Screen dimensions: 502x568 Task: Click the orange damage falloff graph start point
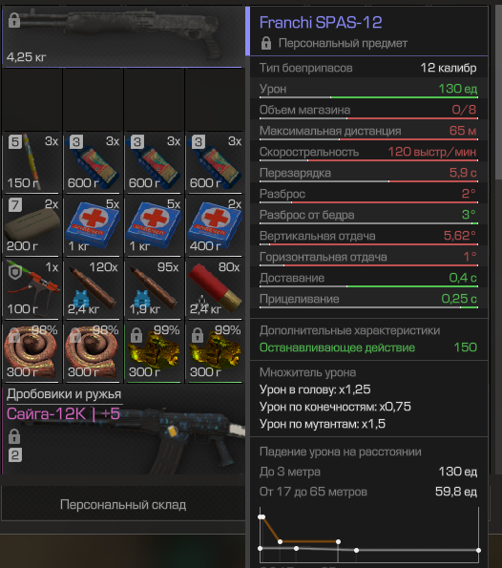coord(261,516)
